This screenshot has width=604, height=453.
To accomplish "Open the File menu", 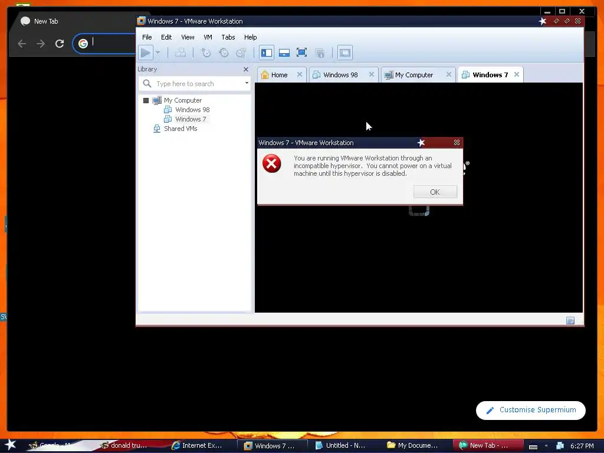I will [147, 37].
